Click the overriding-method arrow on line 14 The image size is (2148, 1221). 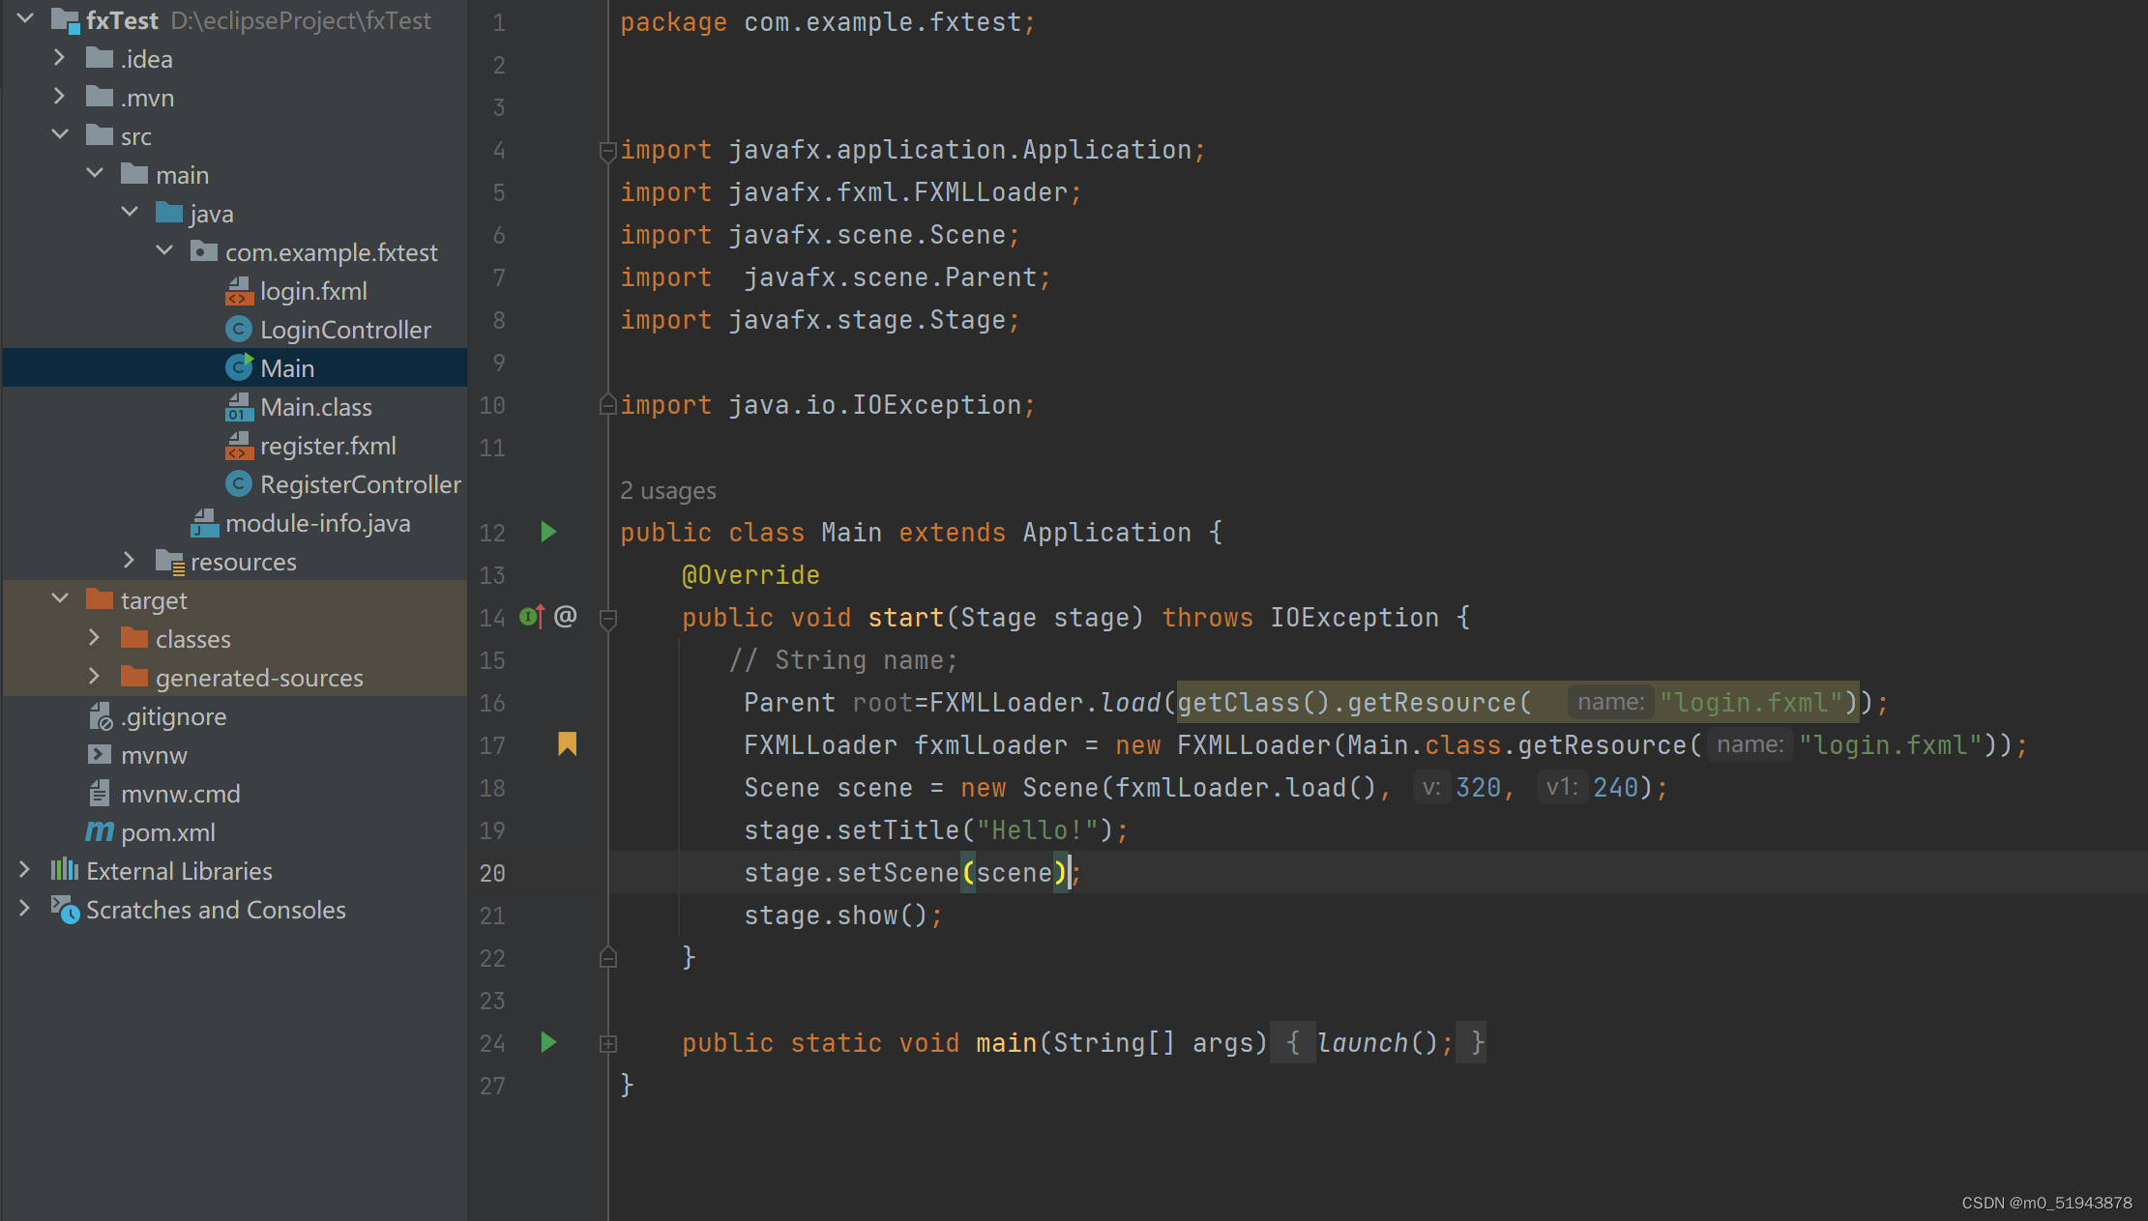point(532,617)
